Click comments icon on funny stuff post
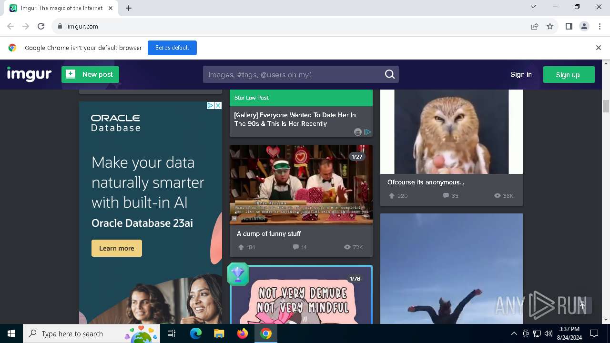Viewport: 610px width, 343px height. [x=296, y=247]
